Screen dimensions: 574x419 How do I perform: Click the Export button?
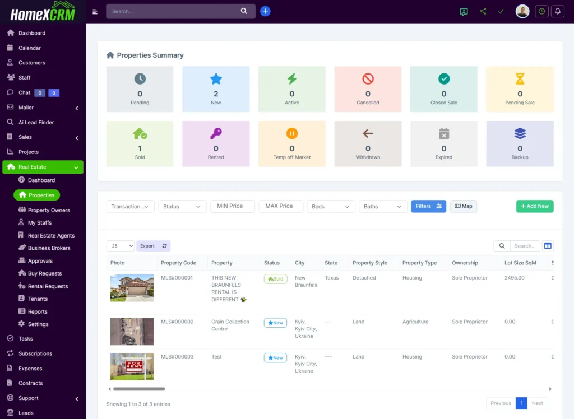point(147,246)
